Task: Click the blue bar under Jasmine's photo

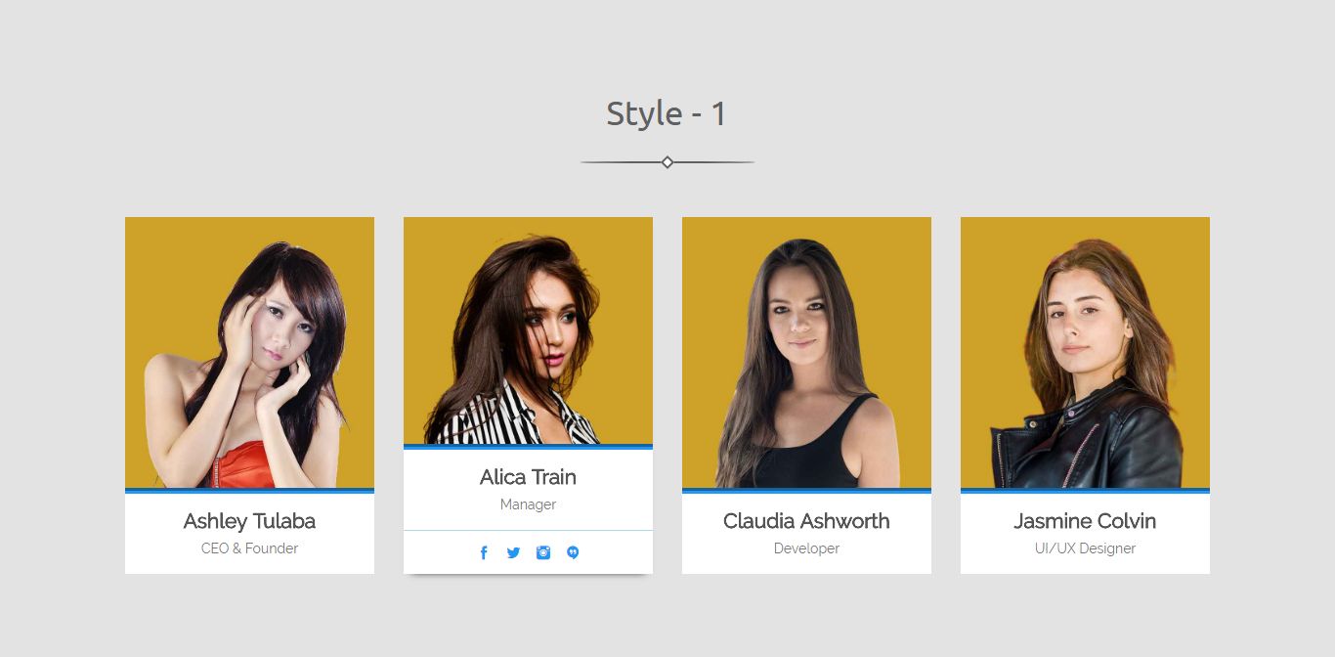Action: pyautogui.click(x=1085, y=491)
